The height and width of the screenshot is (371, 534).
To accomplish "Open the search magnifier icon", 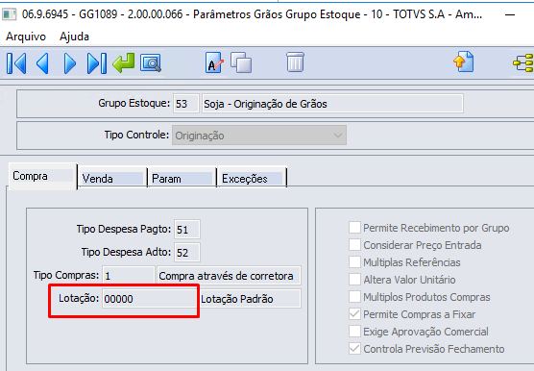I will pos(151,63).
